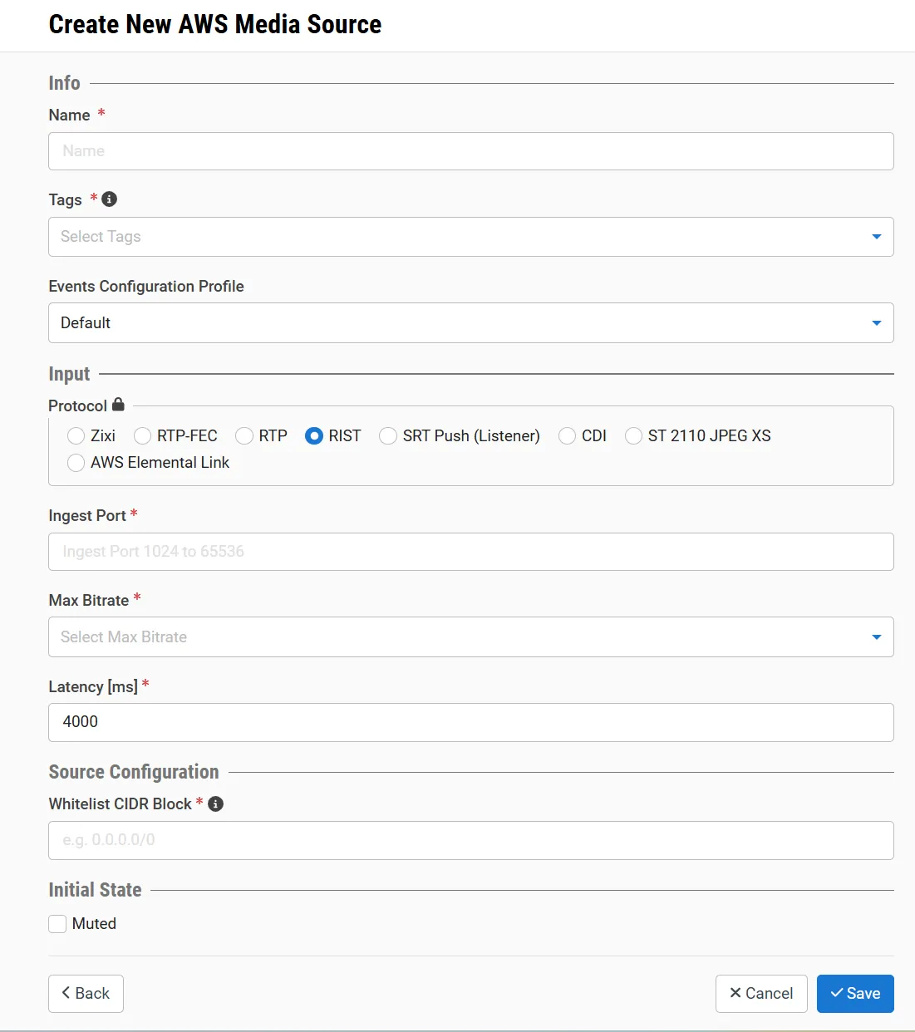
Task: Choose ST 2110 JPEG XS protocol
Action: point(634,436)
